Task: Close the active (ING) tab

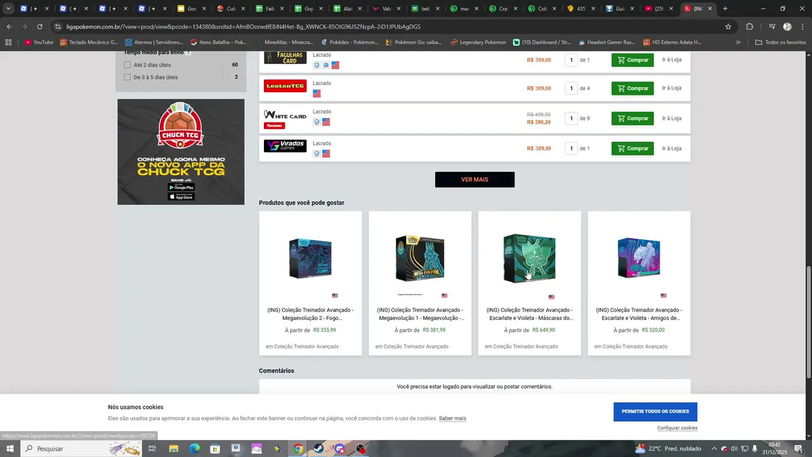Action: click(710, 9)
